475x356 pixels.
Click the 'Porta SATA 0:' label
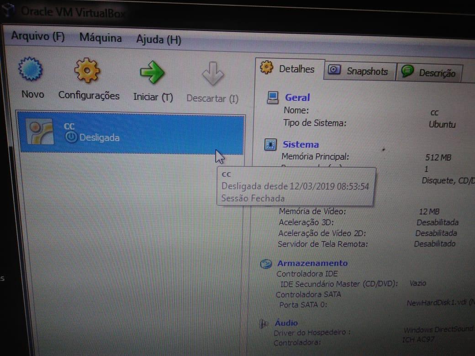[x=303, y=304]
